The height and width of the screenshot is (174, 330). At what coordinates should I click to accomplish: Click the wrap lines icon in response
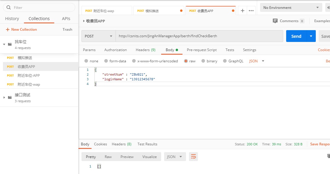point(193,157)
